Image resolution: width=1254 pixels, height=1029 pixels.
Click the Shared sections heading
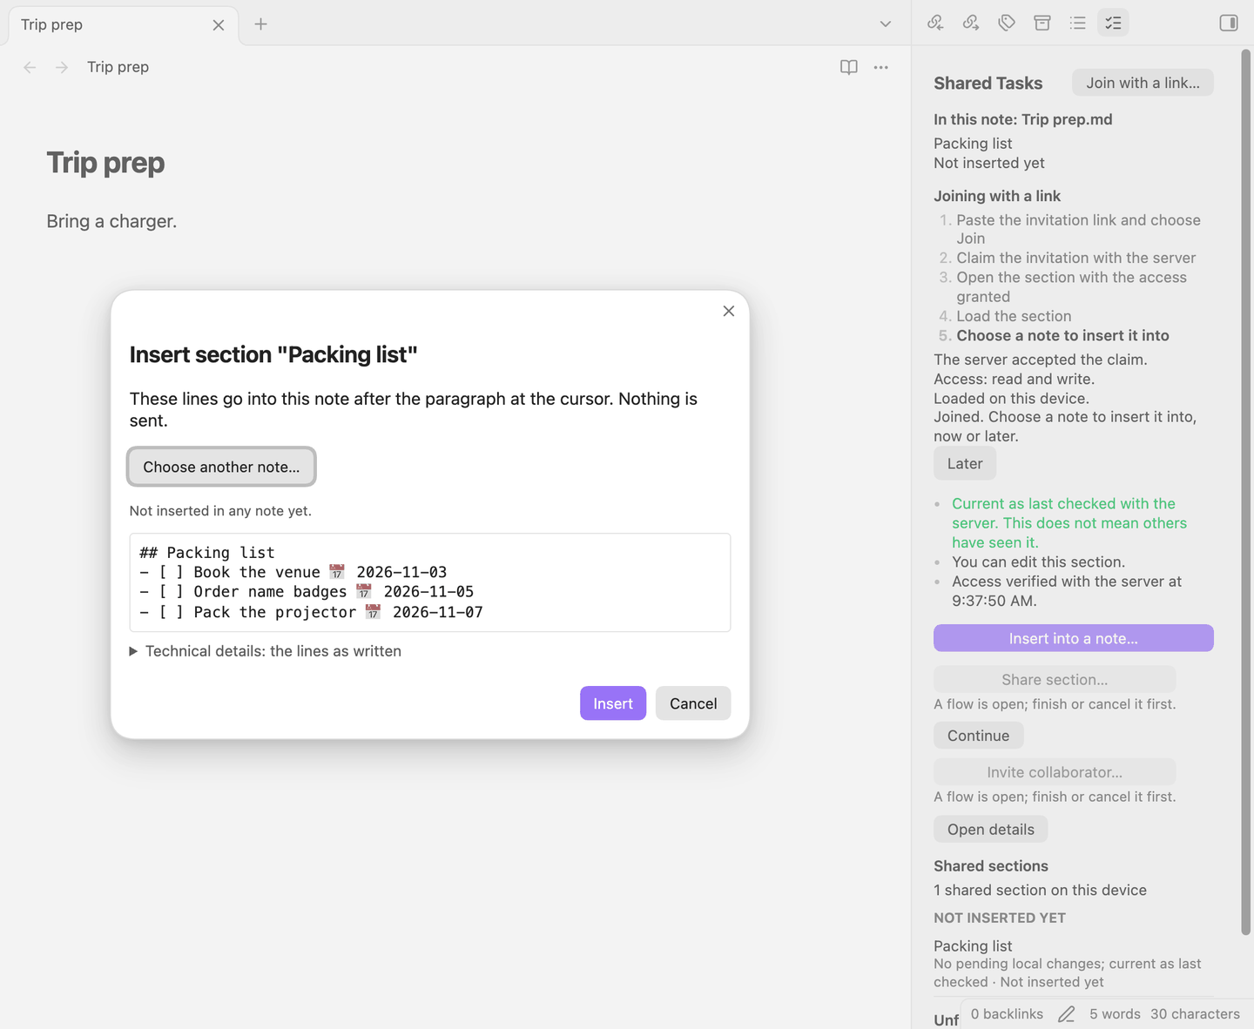[x=991, y=866]
